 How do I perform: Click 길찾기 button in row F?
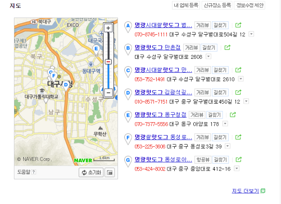[x=220, y=137]
